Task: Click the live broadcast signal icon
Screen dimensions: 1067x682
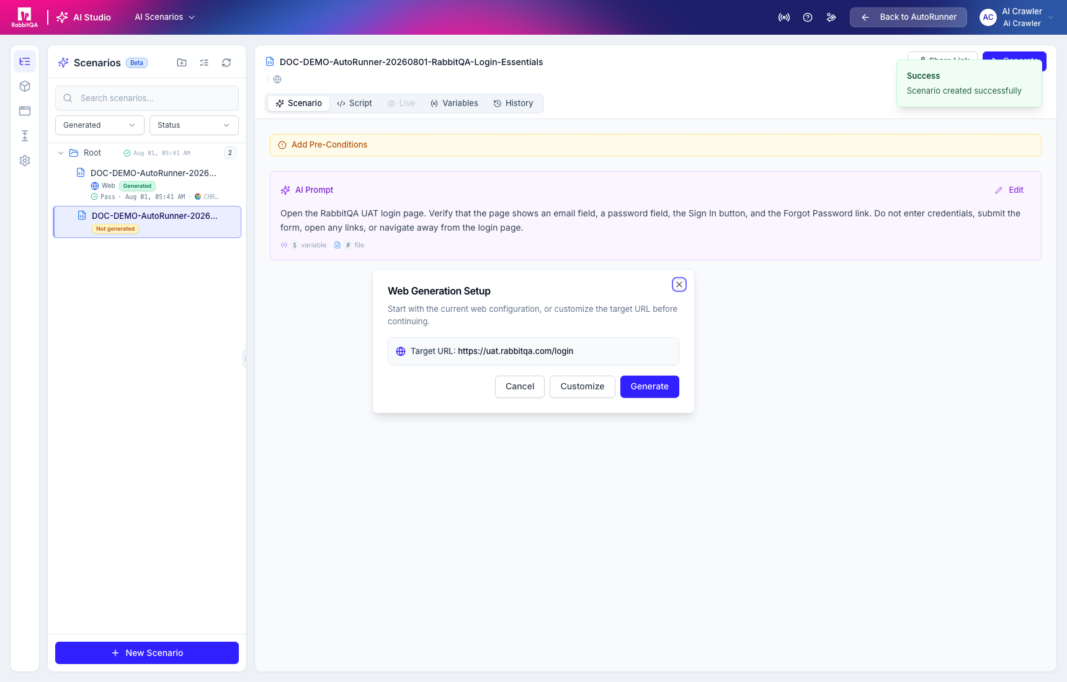Action: pos(784,17)
